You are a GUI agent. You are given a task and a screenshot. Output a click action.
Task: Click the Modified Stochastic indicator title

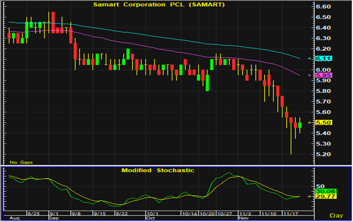[x=158, y=170]
